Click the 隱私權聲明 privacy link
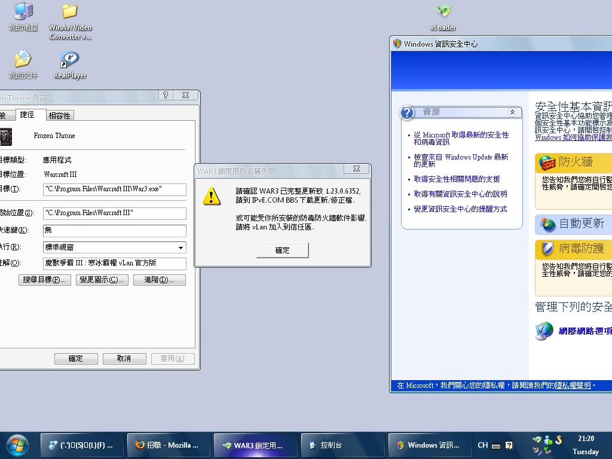Viewport: 612px width, 459px height. point(572,385)
